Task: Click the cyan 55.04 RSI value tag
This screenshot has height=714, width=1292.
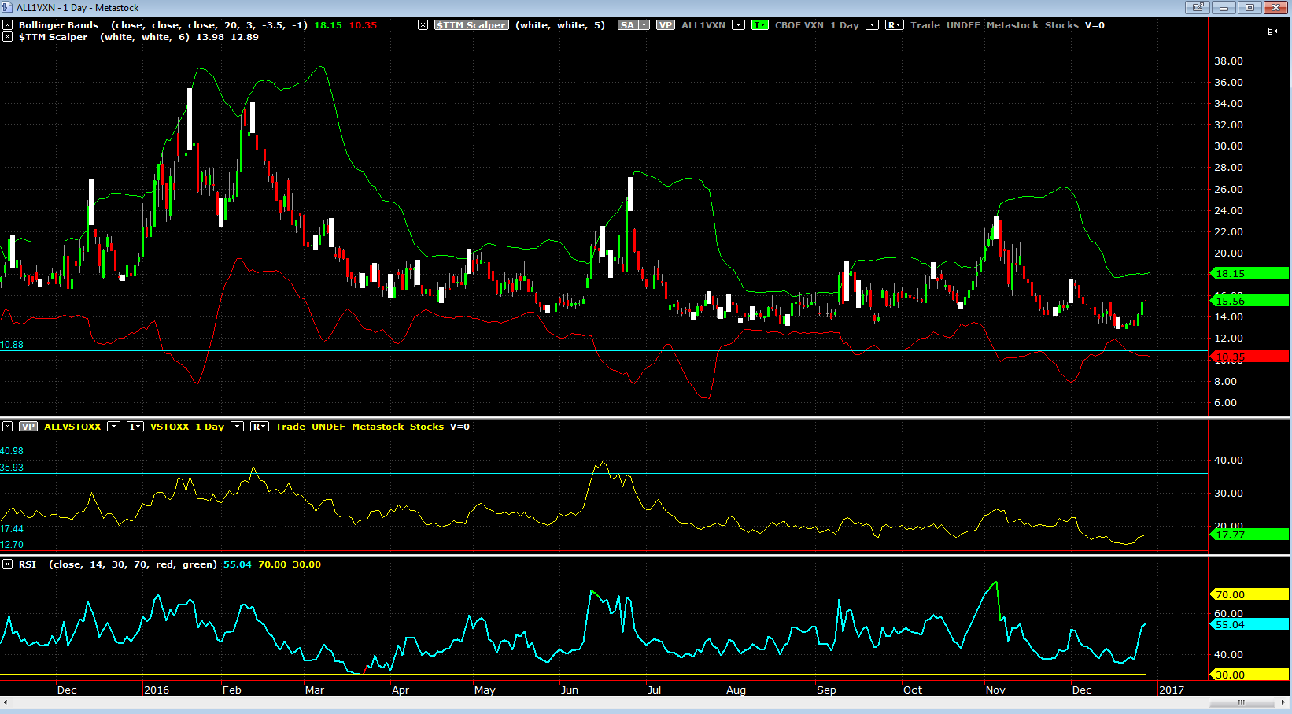Action: pos(1248,624)
